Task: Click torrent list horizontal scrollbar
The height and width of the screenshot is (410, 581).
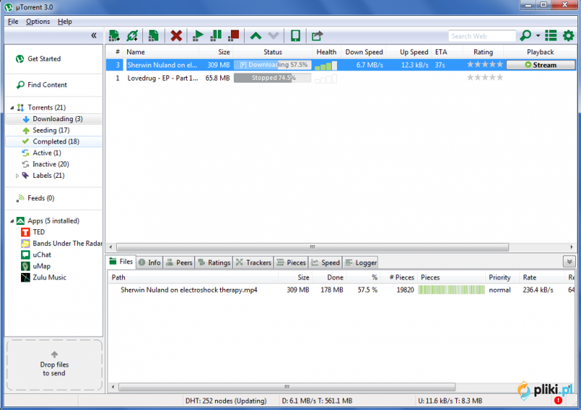Action: tap(312, 247)
